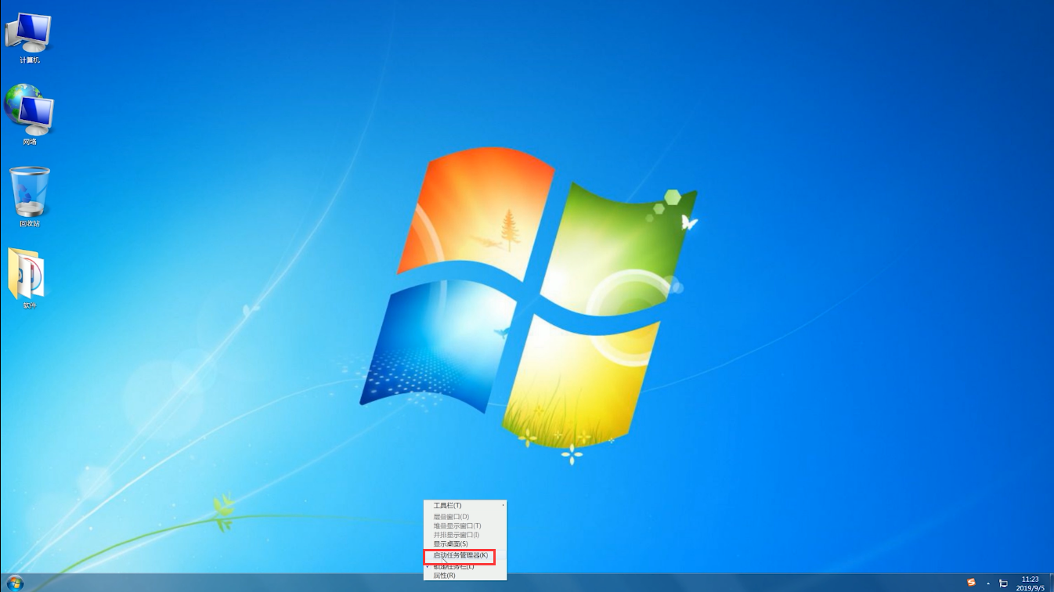Click the network status tray icon

click(x=1003, y=583)
